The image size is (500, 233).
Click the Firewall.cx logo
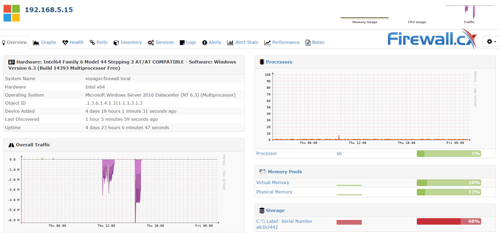point(433,39)
